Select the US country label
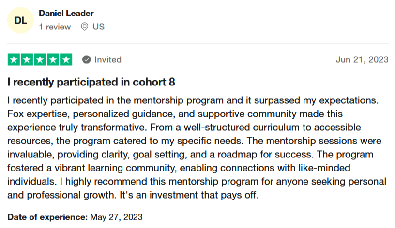395x228 pixels. pyautogui.click(x=98, y=27)
